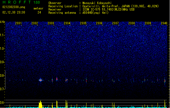Image resolution: width=170 pixels, height=108 pixels.
Task: Click the 0.9 kHz axis label
Action: tap(2, 62)
